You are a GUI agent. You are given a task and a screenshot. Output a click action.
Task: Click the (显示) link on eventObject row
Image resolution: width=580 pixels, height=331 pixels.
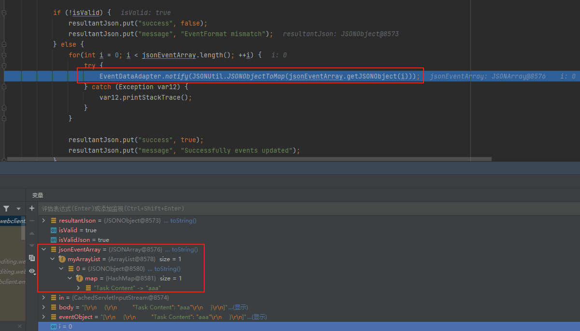pos(259,317)
